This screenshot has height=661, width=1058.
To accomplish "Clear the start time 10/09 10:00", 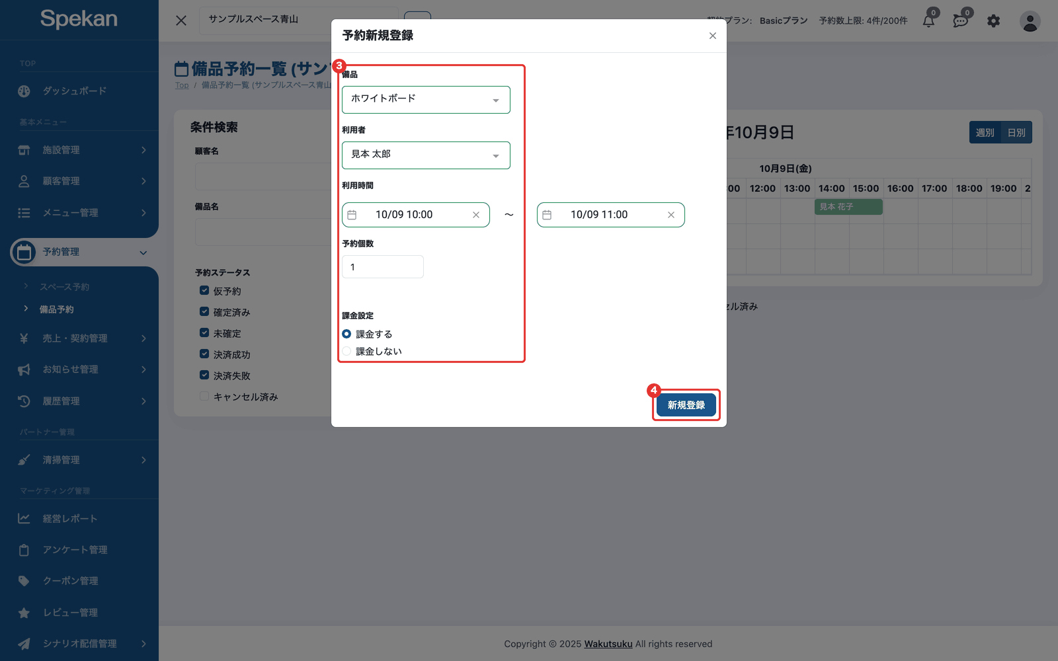I will [476, 215].
